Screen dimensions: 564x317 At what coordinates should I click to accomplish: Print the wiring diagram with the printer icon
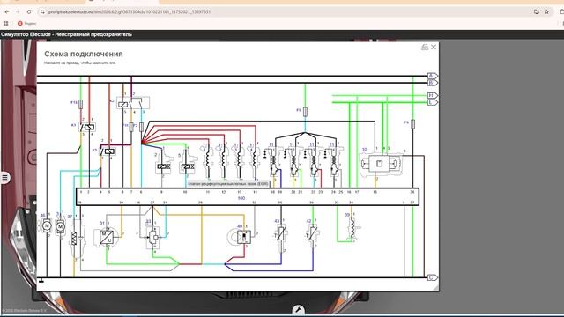pyautogui.click(x=425, y=47)
